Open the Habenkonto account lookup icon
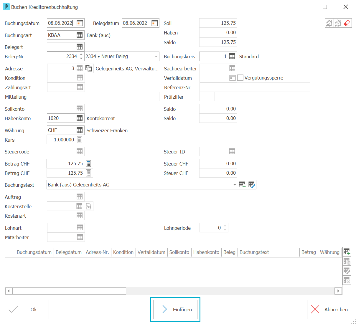This screenshot has width=356, height=324. pyautogui.click(x=80, y=118)
